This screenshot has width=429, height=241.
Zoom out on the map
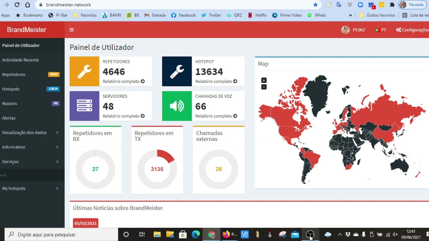[264, 87]
